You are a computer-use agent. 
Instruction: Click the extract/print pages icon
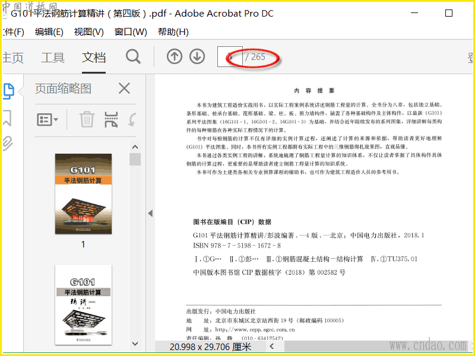click(x=111, y=119)
